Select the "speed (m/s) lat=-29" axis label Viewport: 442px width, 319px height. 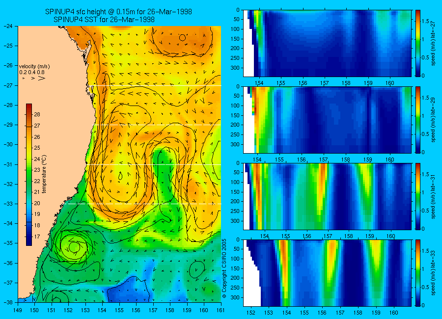click(433, 120)
